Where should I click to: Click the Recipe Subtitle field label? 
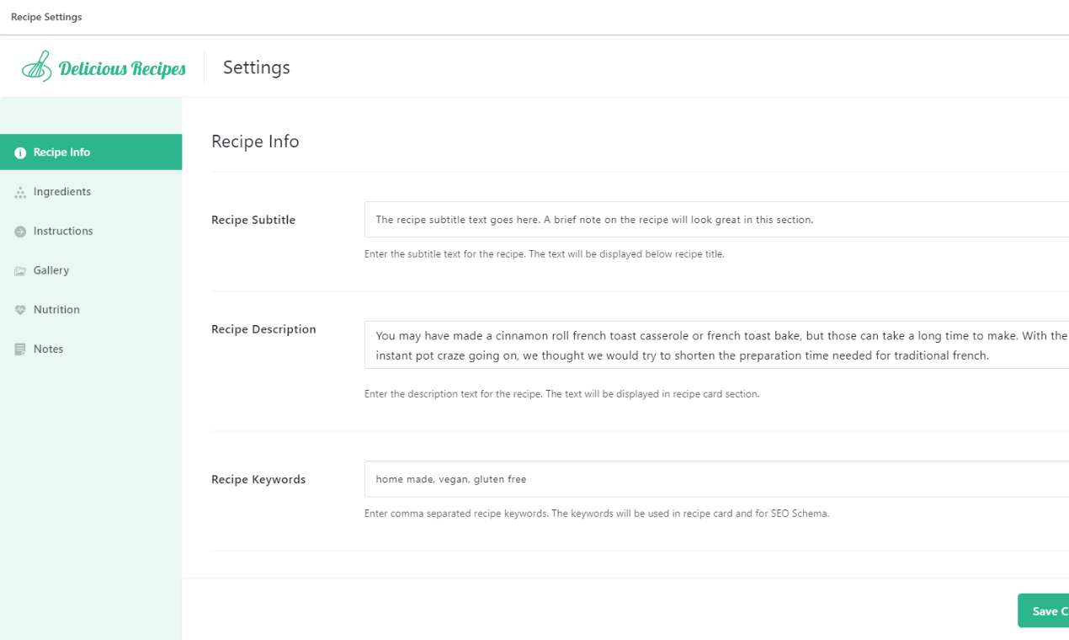(253, 220)
